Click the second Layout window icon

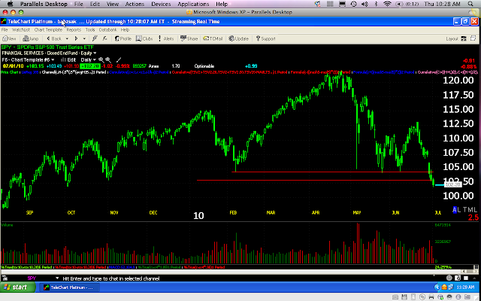[x=473, y=38]
